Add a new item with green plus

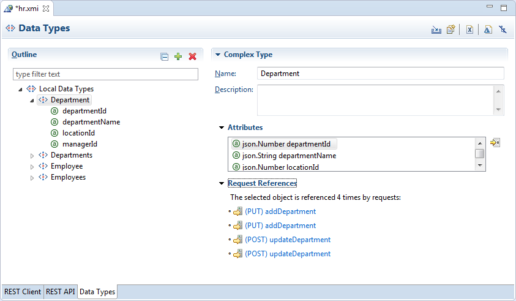pos(178,56)
